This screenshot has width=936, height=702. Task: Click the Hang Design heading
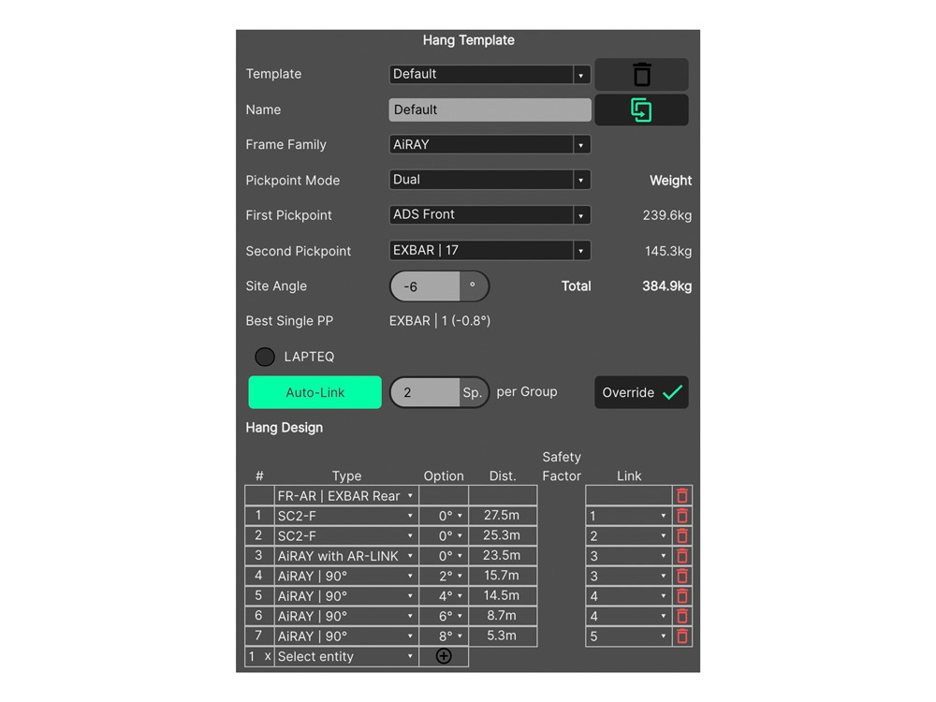click(285, 428)
